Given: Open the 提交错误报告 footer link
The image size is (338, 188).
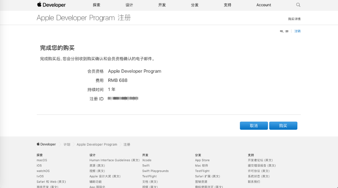Looking at the screenshot, I should (x=262, y=165).
